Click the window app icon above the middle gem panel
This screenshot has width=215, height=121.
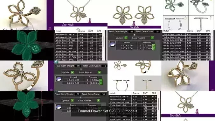tap(56, 62)
